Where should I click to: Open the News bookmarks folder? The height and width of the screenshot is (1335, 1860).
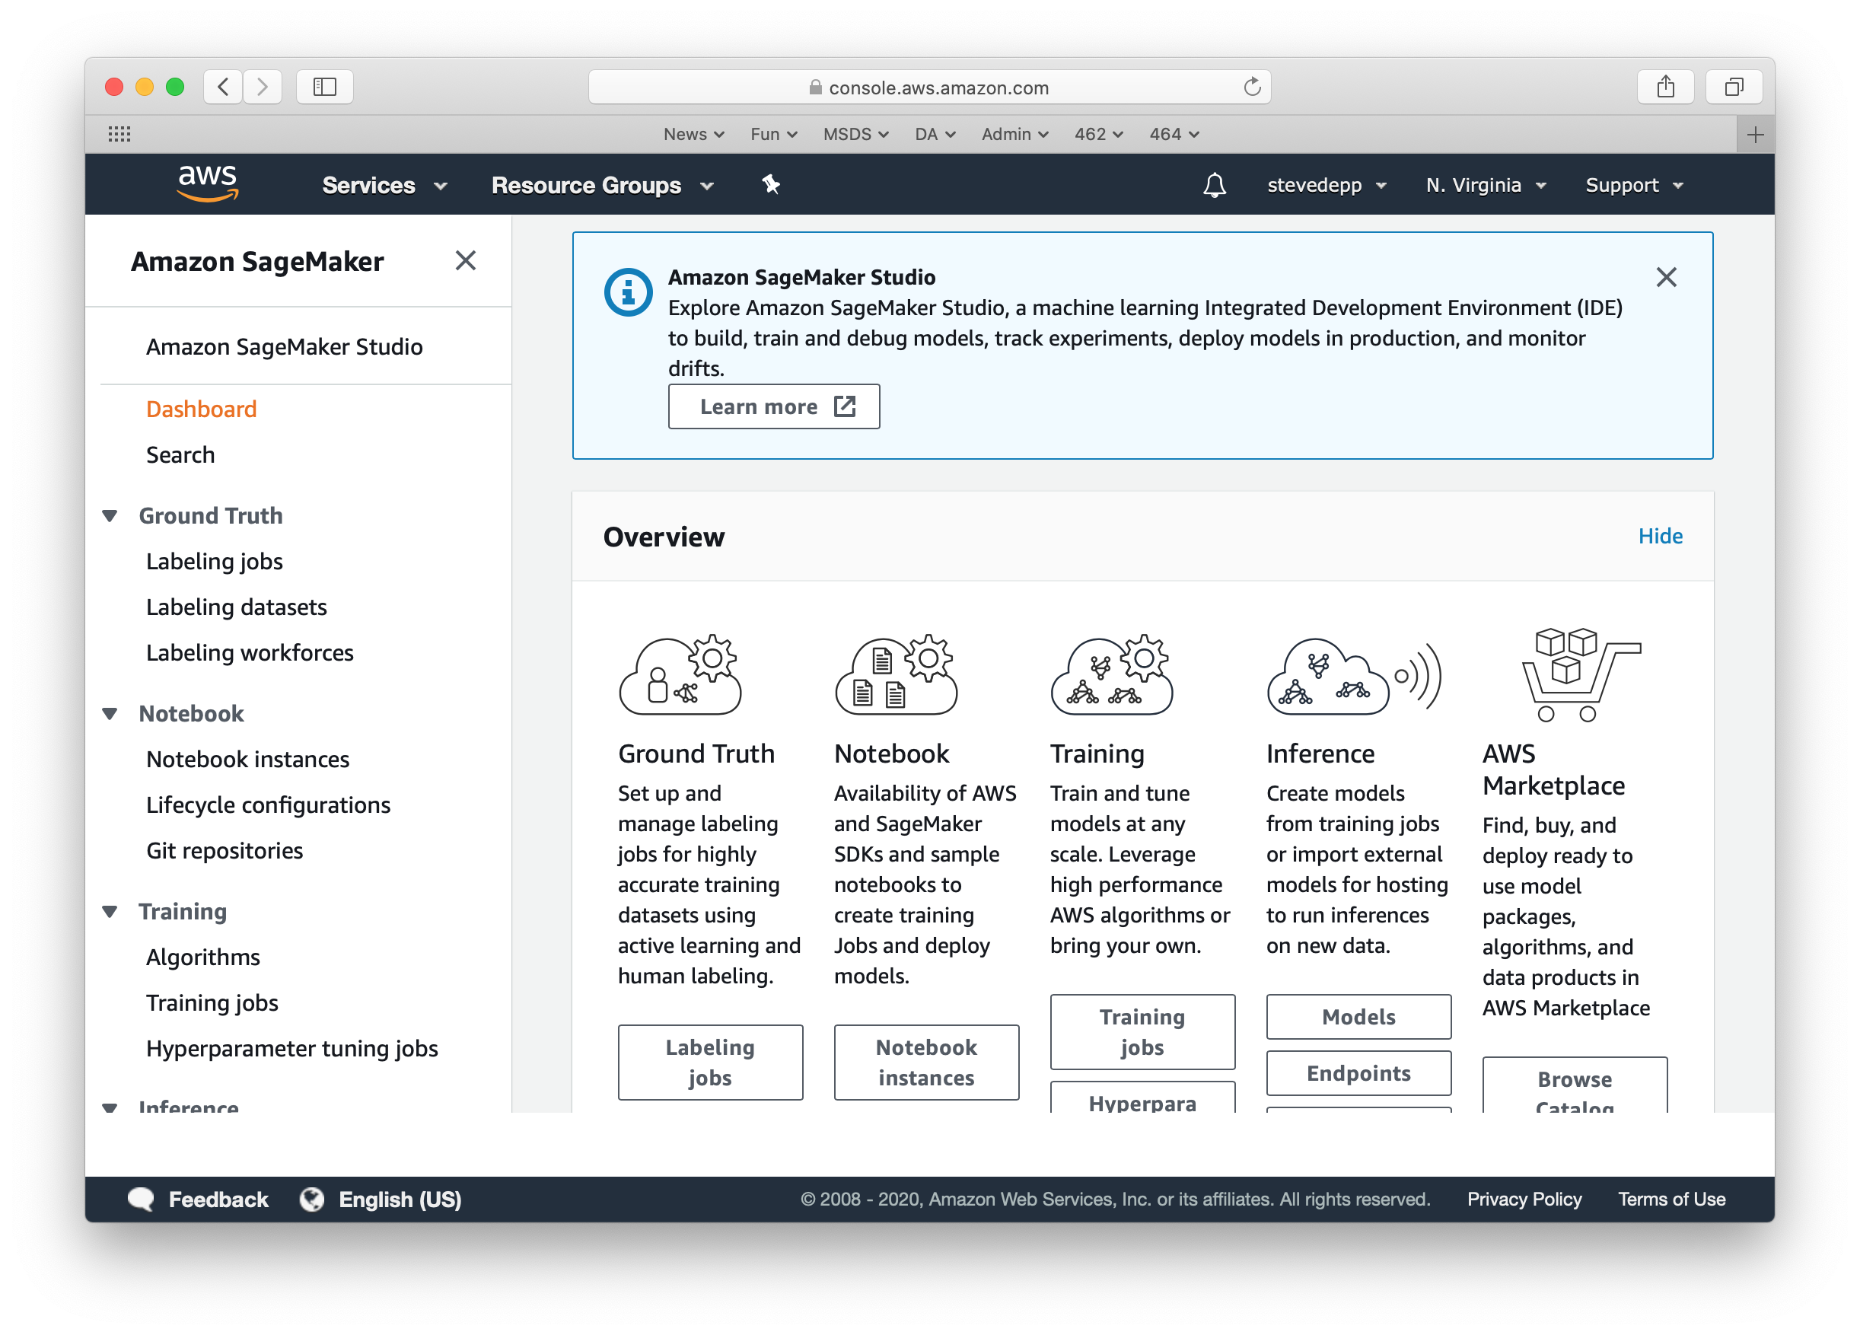tap(694, 134)
